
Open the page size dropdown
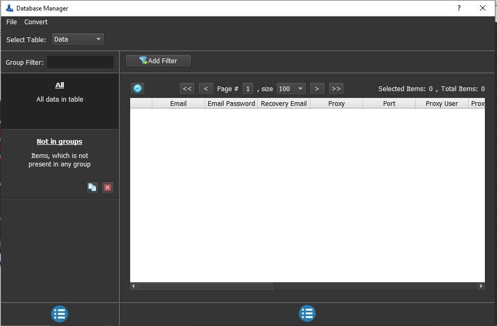291,88
